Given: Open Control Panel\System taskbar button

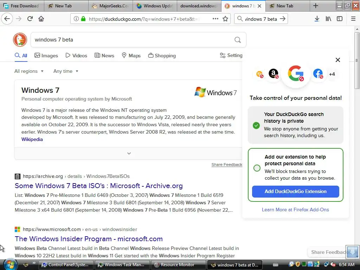Looking at the screenshot, I should (x=66, y=265).
